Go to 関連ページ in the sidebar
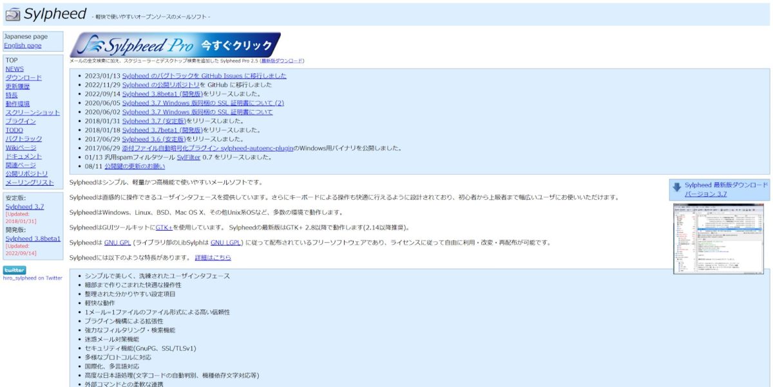The height and width of the screenshot is (387, 773). point(21,165)
